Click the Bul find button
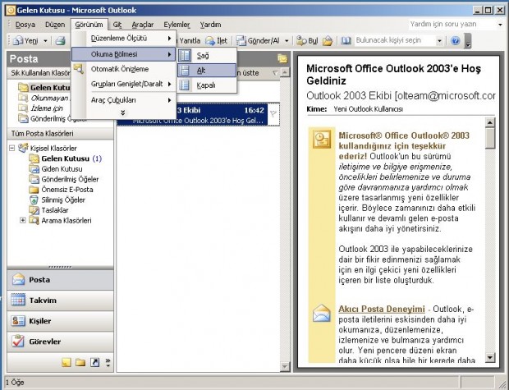Screen dimensions: 509x390 click(307, 41)
